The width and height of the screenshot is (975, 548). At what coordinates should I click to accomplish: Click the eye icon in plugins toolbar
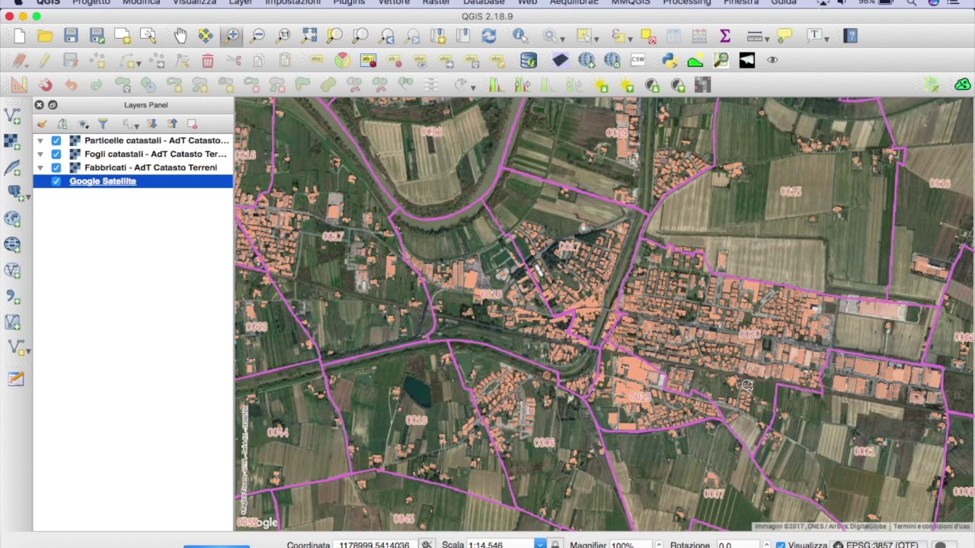[x=772, y=60]
